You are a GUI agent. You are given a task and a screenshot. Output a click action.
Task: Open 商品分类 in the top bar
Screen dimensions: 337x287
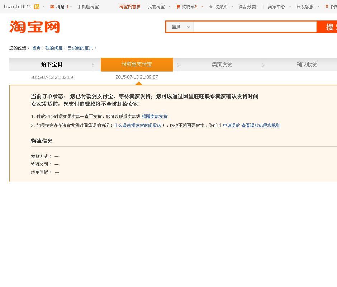click(x=247, y=7)
